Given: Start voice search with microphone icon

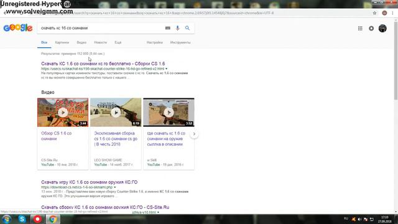Looking at the screenshot, I should coord(177,28).
